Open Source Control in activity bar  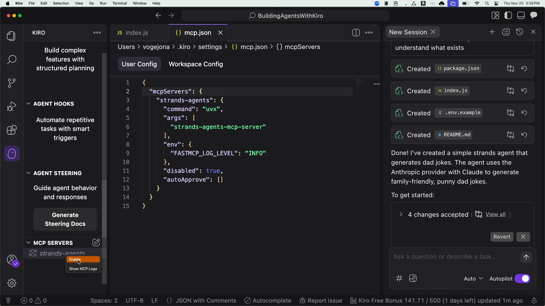12,83
